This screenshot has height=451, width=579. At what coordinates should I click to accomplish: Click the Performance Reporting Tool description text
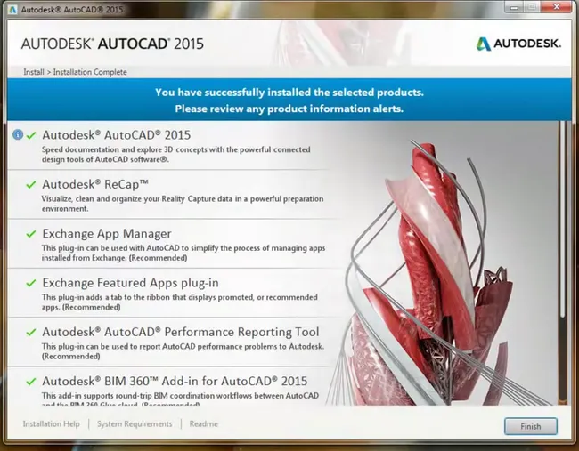pyautogui.click(x=183, y=351)
